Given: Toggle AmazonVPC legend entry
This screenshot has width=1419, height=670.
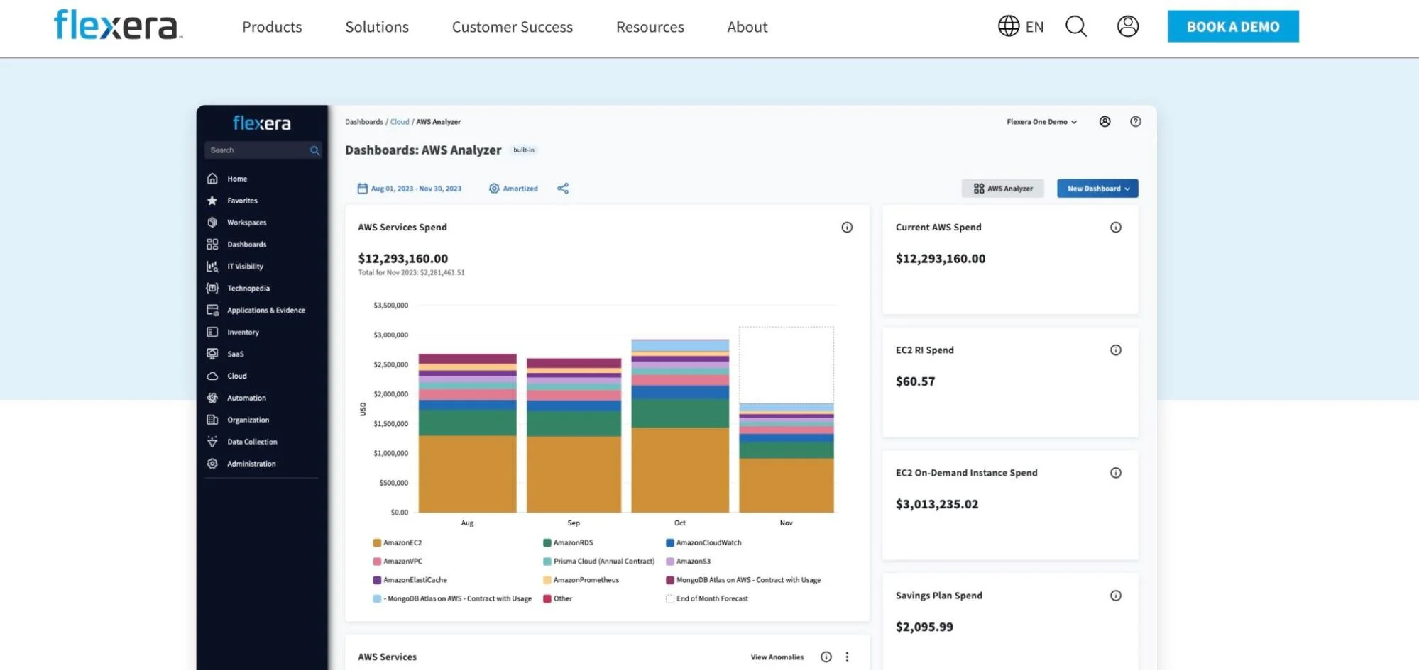Looking at the screenshot, I should coord(398,562).
